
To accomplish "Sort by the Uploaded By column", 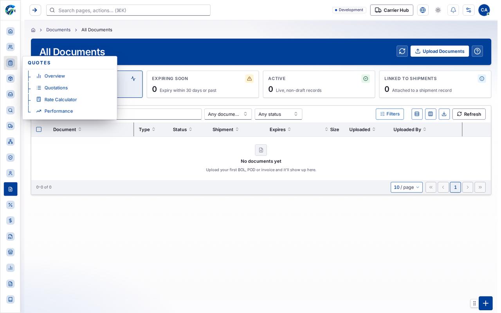I will [410, 130].
